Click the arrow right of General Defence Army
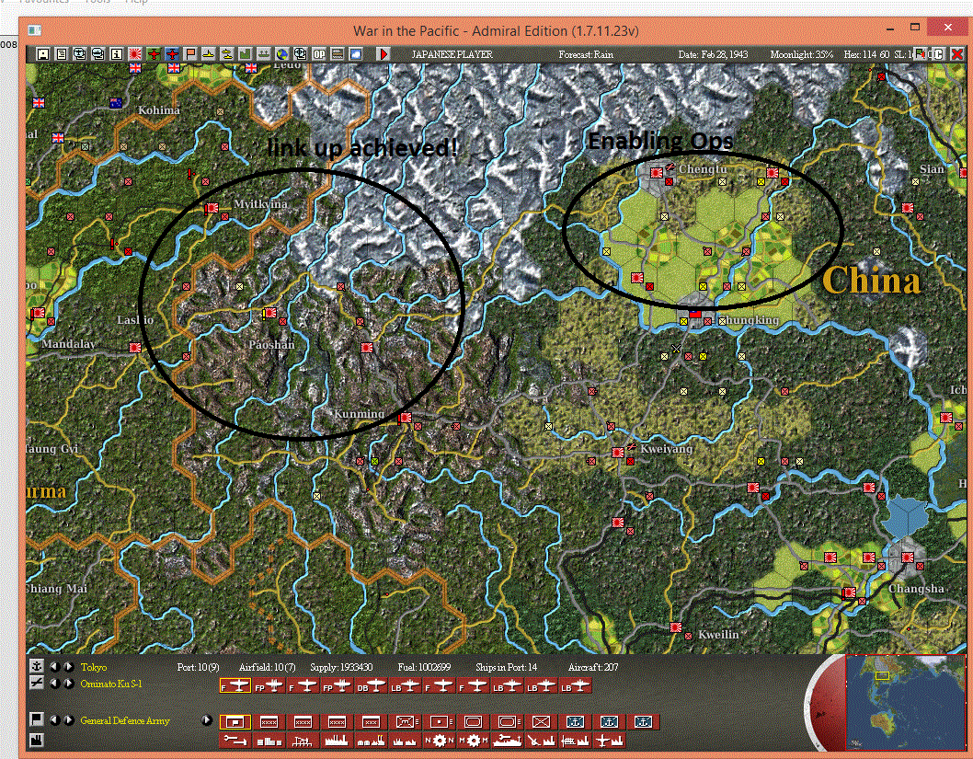The image size is (973, 759). coord(207,720)
